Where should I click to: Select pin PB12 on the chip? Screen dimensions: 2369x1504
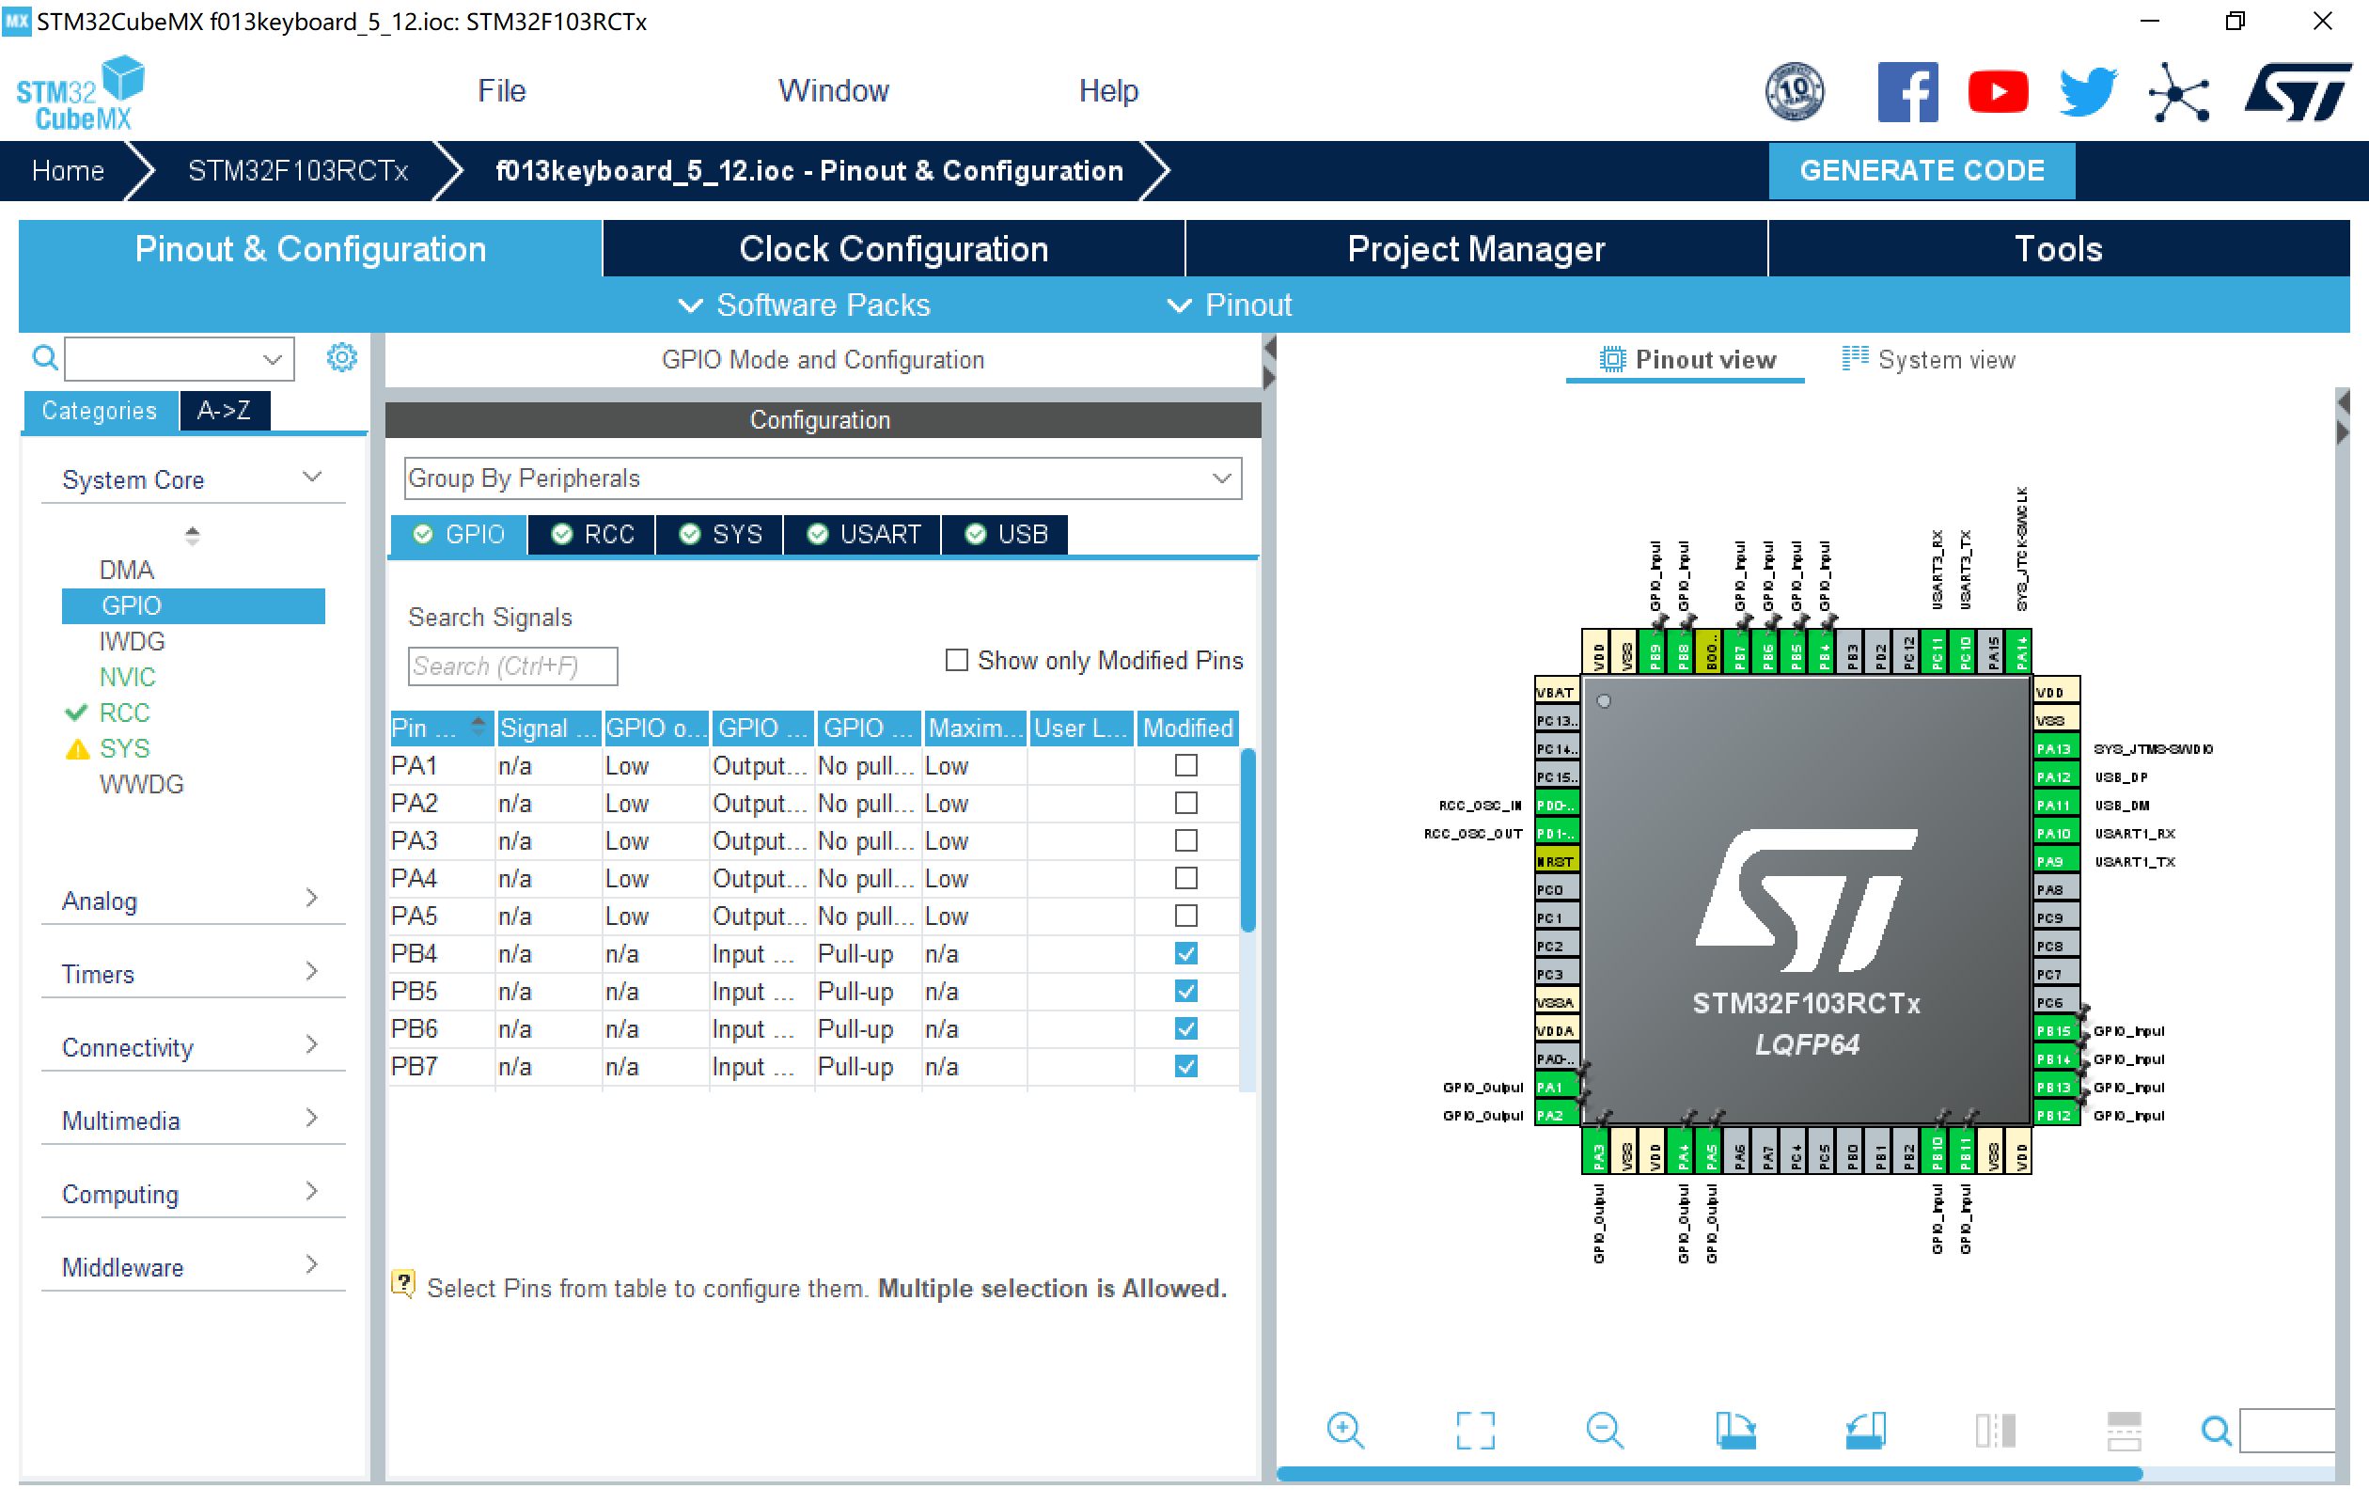pos(2056,1116)
